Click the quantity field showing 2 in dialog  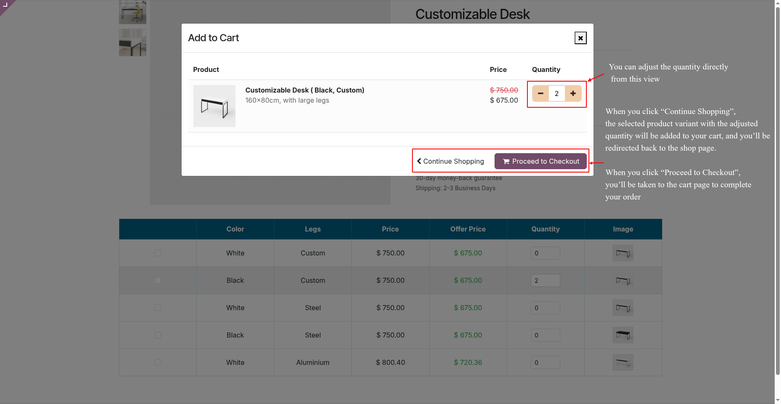(x=557, y=93)
